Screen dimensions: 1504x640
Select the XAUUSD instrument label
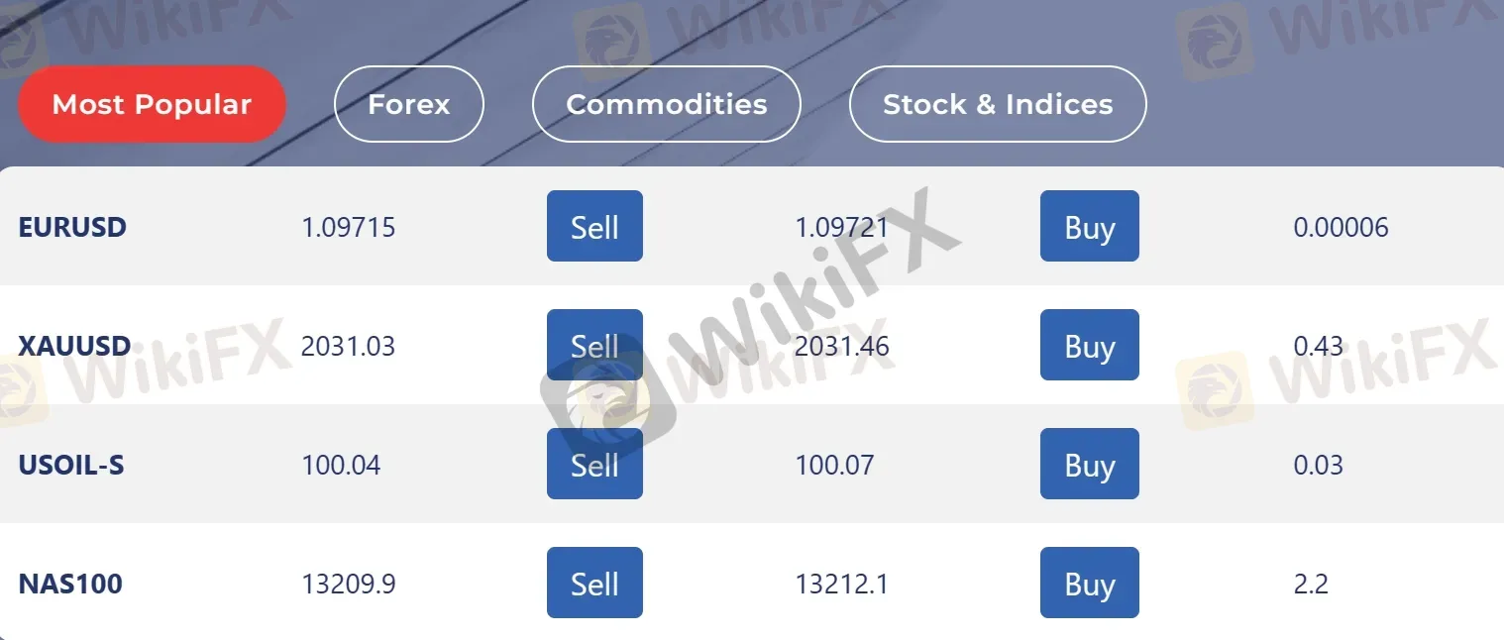click(x=73, y=346)
